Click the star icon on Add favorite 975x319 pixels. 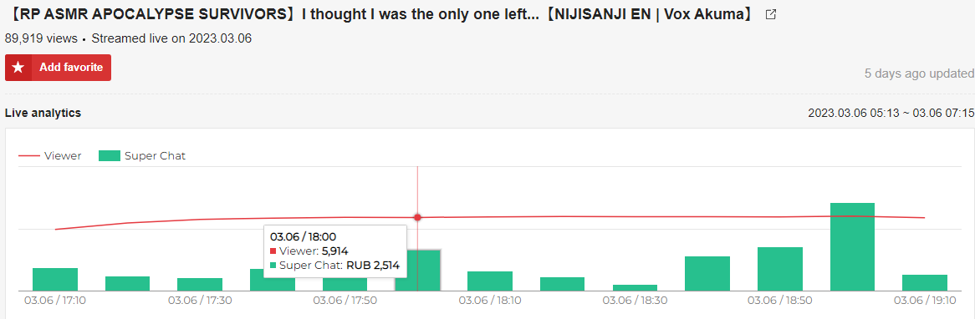(18, 68)
